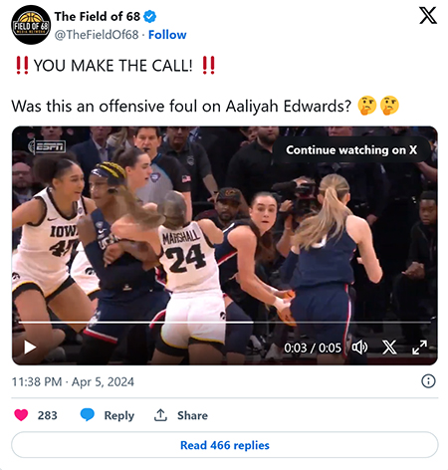Click The Field of 68 display name

(x=98, y=16)
